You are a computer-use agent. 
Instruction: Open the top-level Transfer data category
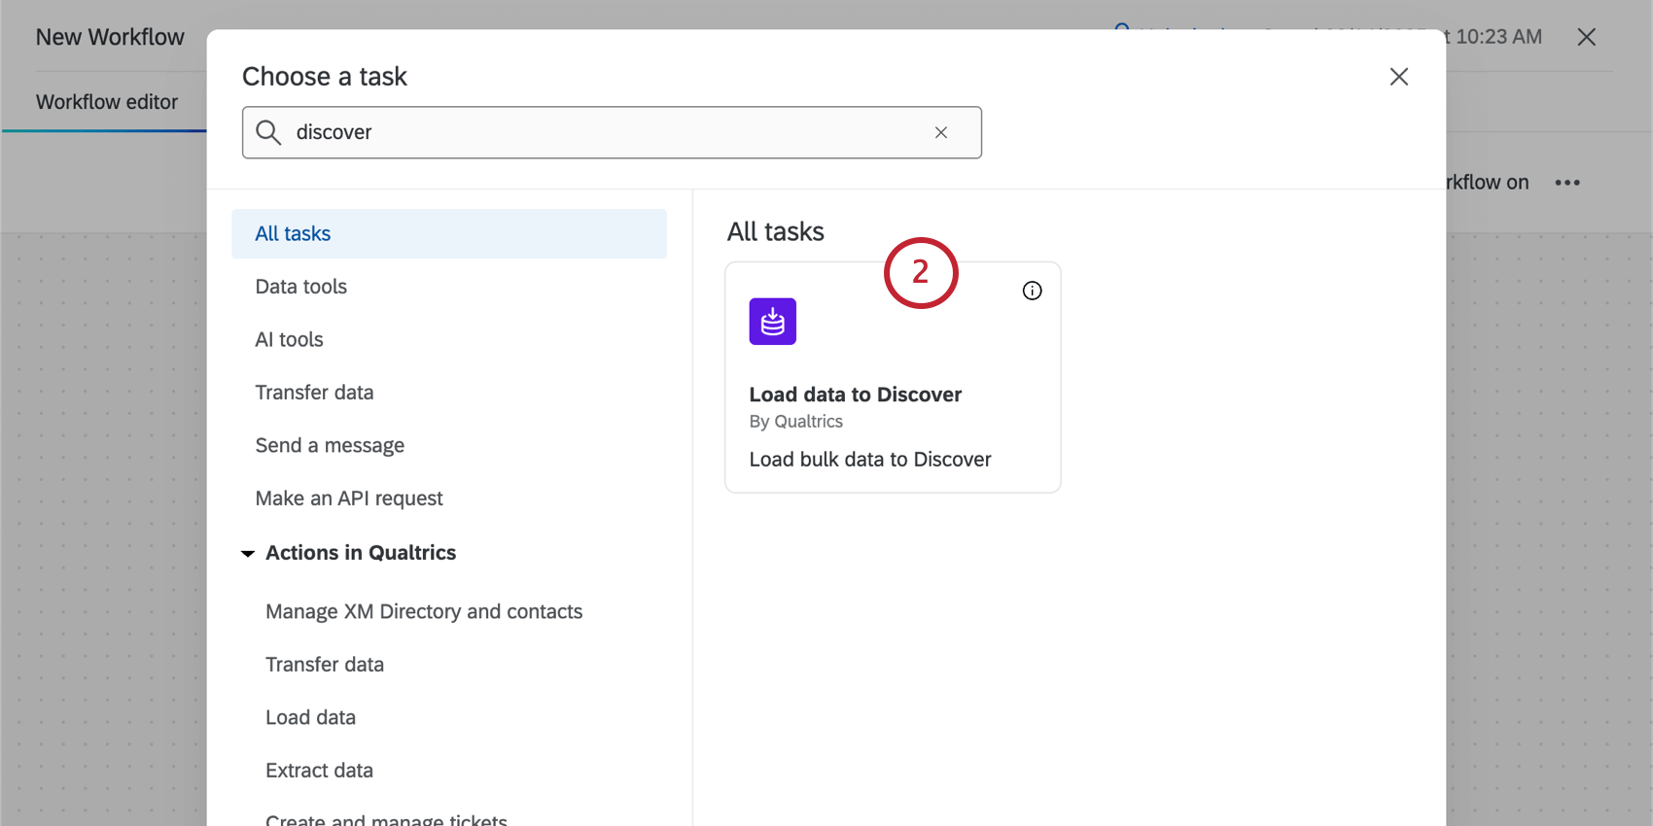[314, 393]
